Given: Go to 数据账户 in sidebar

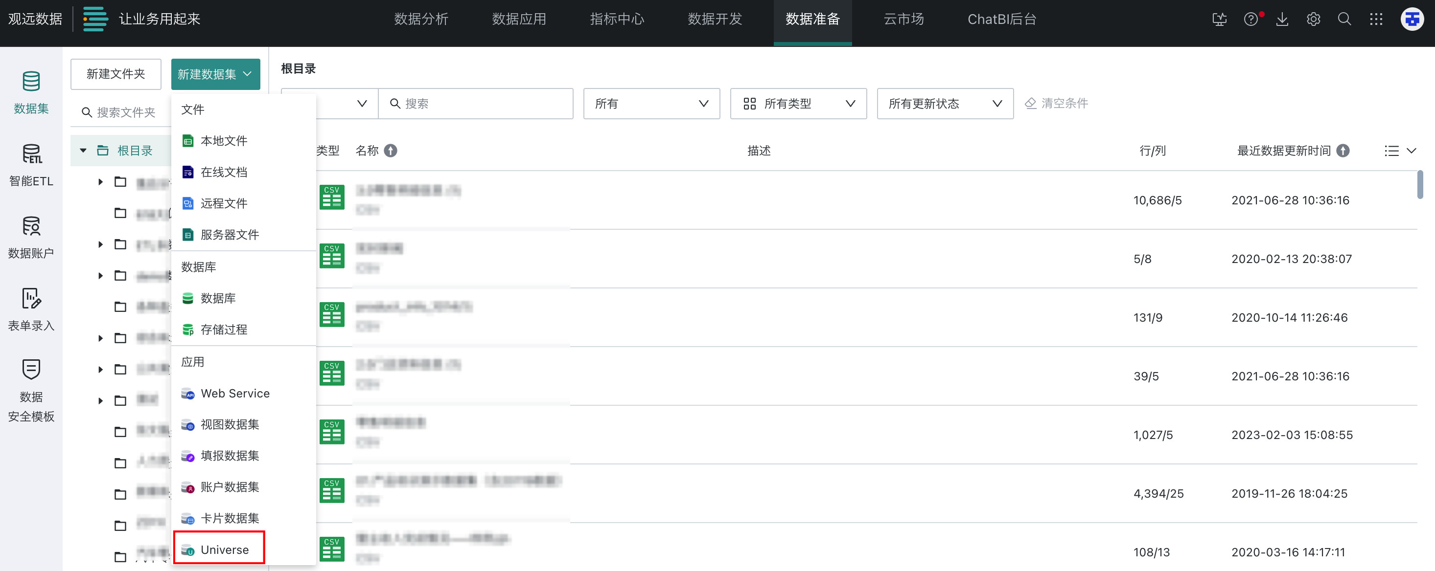Looking at the screenshot, I should (x=31, y=237).
